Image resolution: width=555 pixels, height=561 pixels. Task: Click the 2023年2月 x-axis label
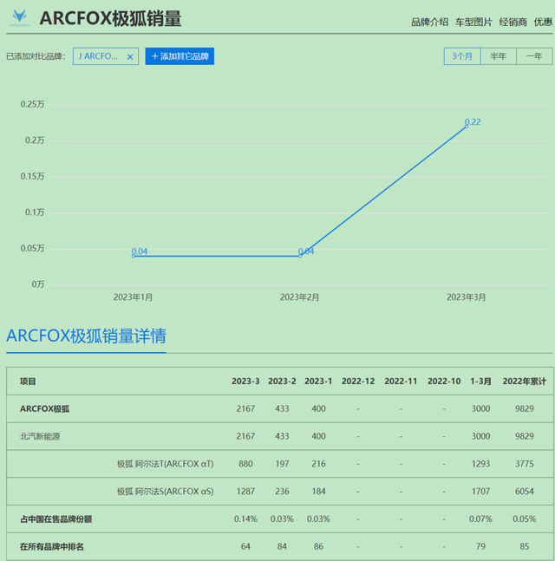click(299, 297)
